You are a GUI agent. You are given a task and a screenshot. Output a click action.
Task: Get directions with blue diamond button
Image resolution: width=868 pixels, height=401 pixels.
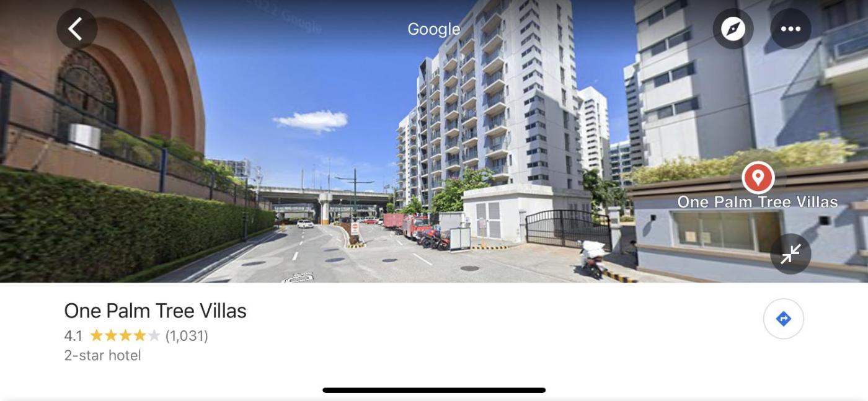point(783,319)
